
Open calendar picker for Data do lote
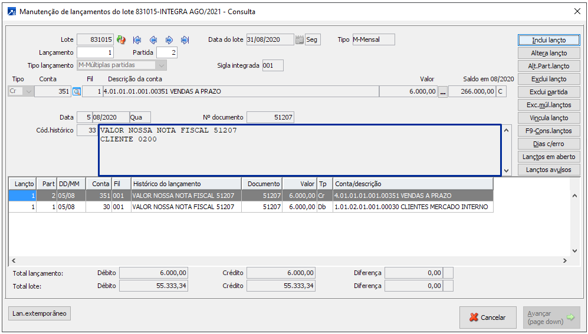coord(300,40)
